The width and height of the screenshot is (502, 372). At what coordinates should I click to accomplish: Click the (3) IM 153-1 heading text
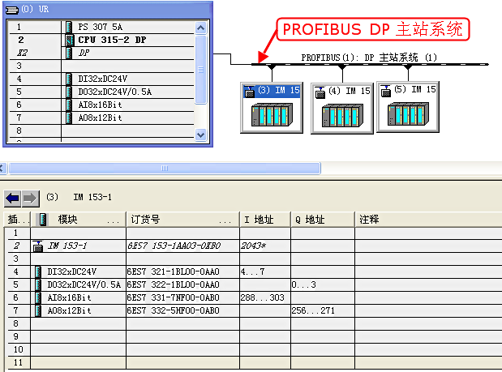(x=79, y=197)
